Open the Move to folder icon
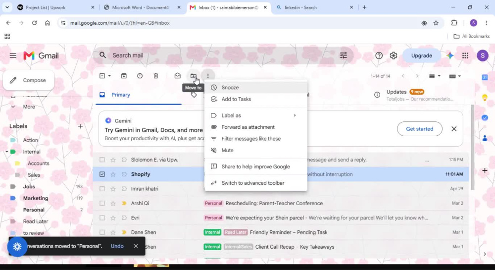The width and height of the screenshot is (495, 270). coord(193,76)
